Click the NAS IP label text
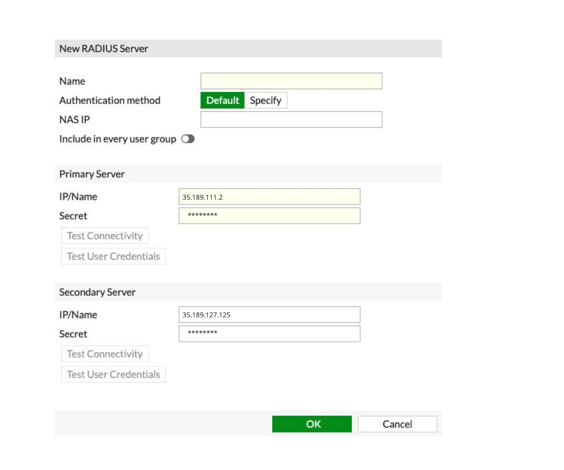Viewport: 564px width, 470px height. tap(74, 120)
